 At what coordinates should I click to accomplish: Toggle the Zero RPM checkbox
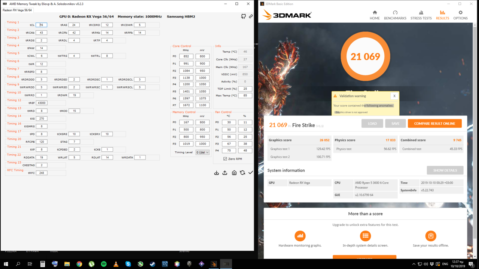coord(225,159)
